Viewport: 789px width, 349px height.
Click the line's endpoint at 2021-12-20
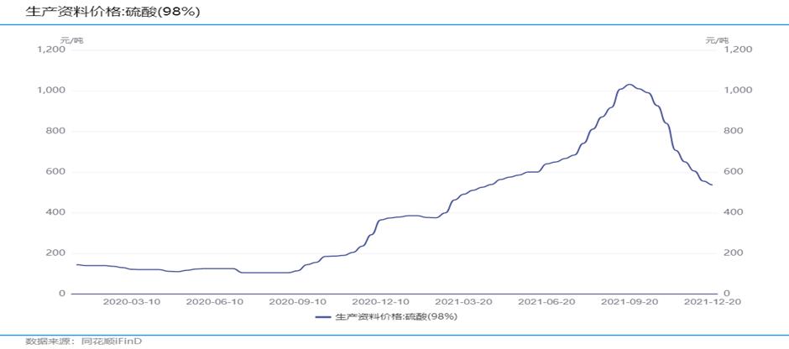(712, 185)
